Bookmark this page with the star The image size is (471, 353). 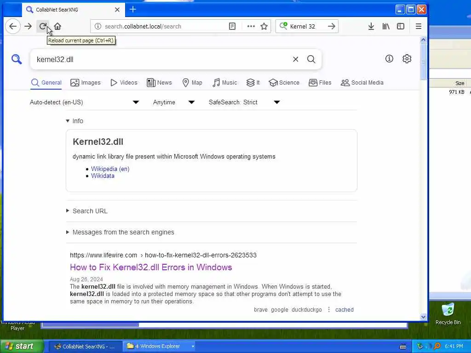click(x=264, y=26)
